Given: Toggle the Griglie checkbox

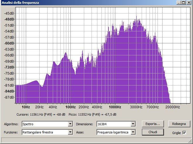Looking at the screenshot, I should pos(184,133).
